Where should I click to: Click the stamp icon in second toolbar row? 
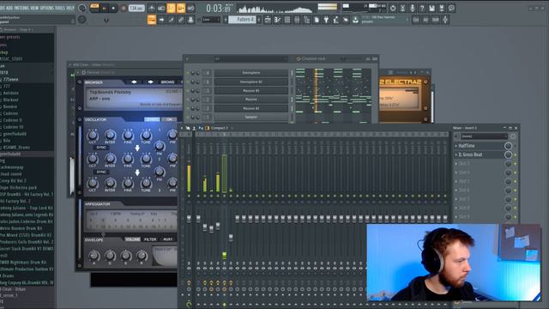coord(190,20)
